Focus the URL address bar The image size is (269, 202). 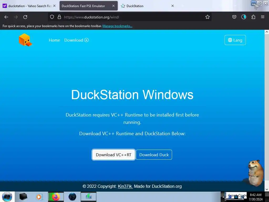[130, 17]
